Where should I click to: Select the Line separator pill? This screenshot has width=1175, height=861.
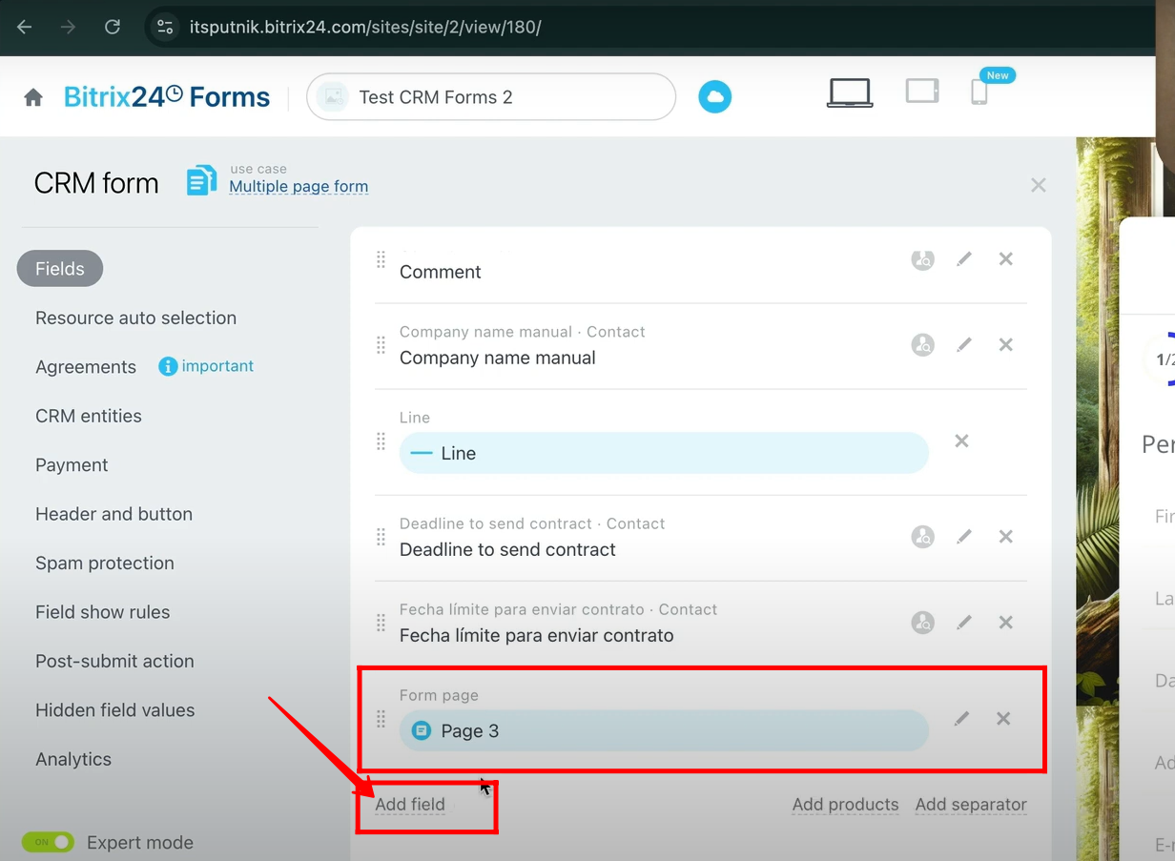(664, 453)
